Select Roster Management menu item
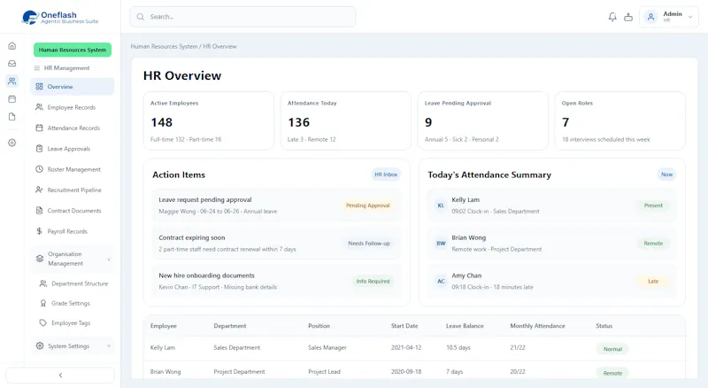The image size is (708, 388). (x=73, y=169)
